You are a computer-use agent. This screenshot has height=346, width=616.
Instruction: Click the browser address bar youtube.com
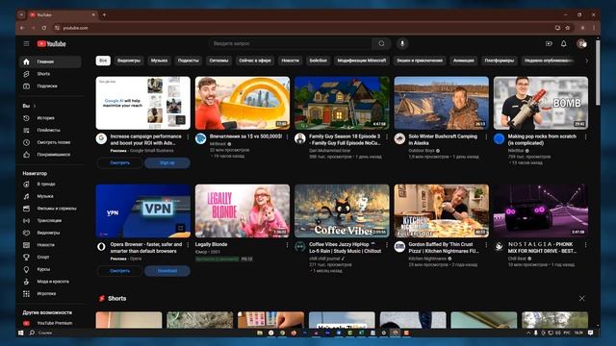pyautogui.click(x=302, y=28)
